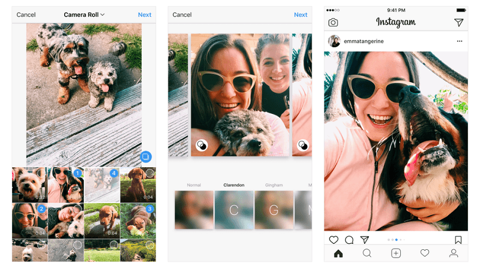Open the three-dot post options menu
The width and height of the screenshot is (480, 269).
point(460,41)
